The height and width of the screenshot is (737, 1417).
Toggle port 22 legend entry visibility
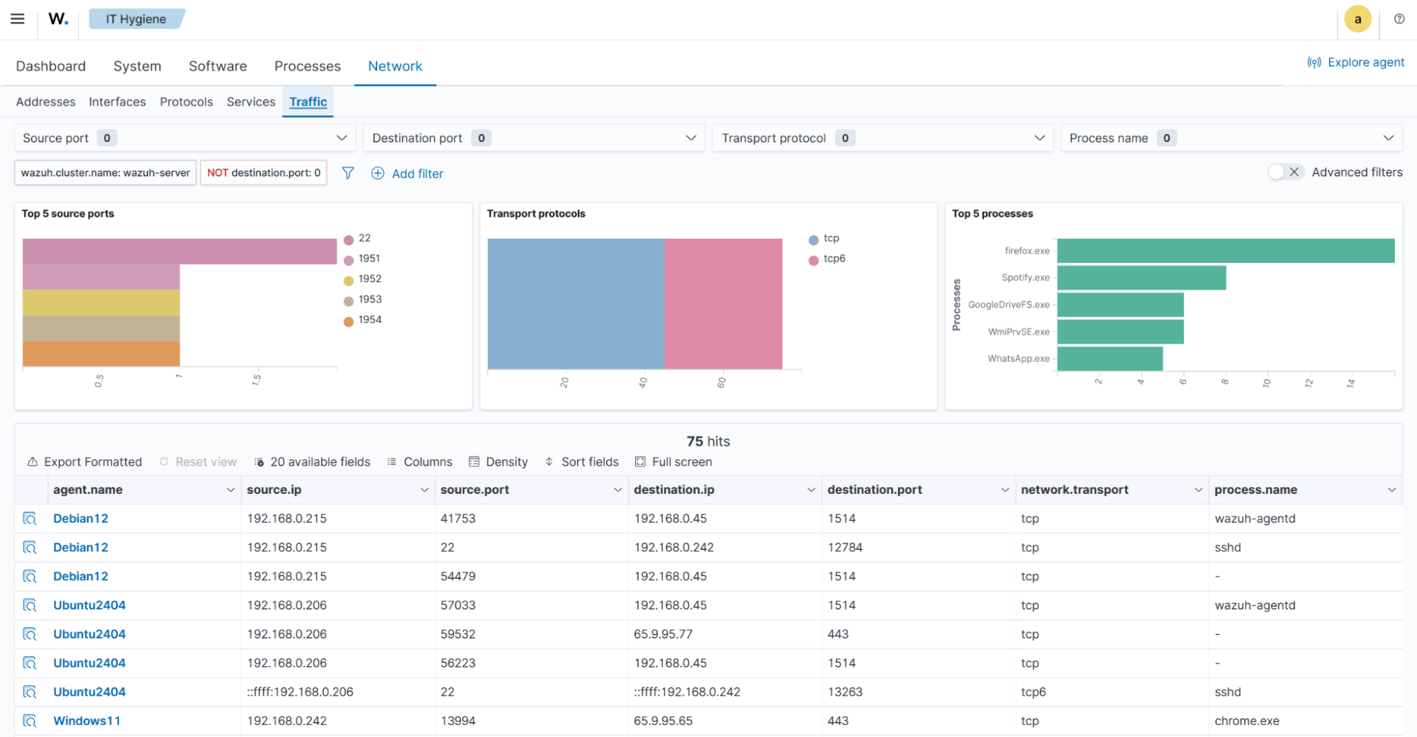(x=364, y=239)
